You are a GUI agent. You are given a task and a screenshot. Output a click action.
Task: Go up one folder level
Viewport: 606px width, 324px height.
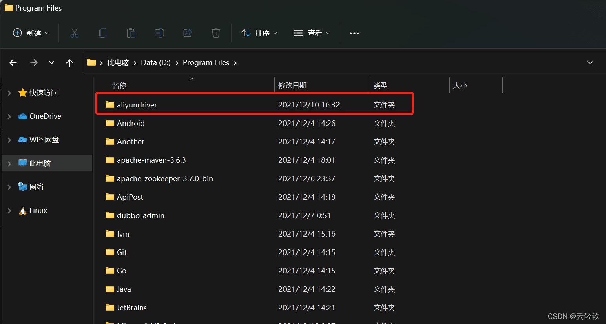(x=70, y=63)
